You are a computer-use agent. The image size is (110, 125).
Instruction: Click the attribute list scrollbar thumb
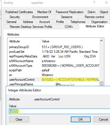[x=101, y=83]
